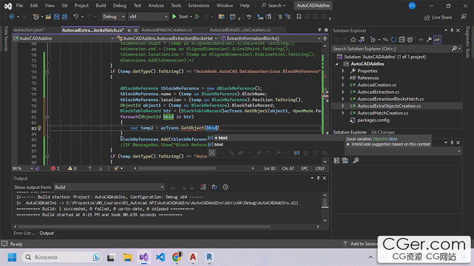The height and width of the screenshot is (266, 474).
Task: Switch to the Git Changes tab
Action: click(x=382, y=132)
